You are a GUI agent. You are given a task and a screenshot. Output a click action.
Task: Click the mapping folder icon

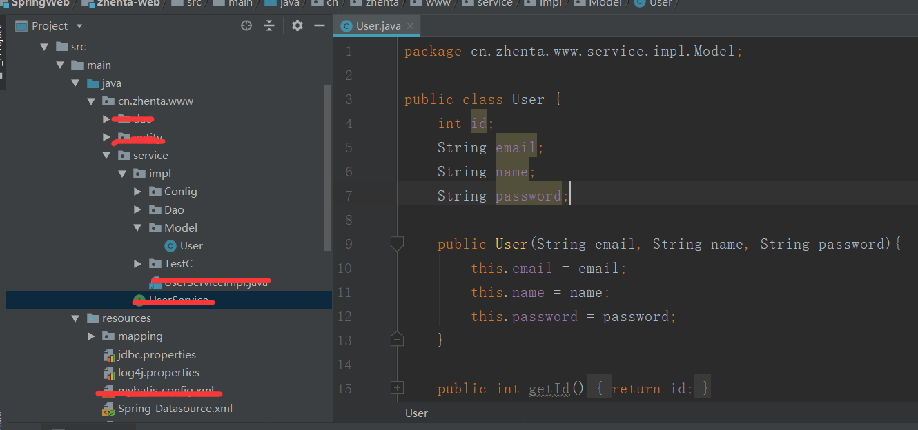108,336
